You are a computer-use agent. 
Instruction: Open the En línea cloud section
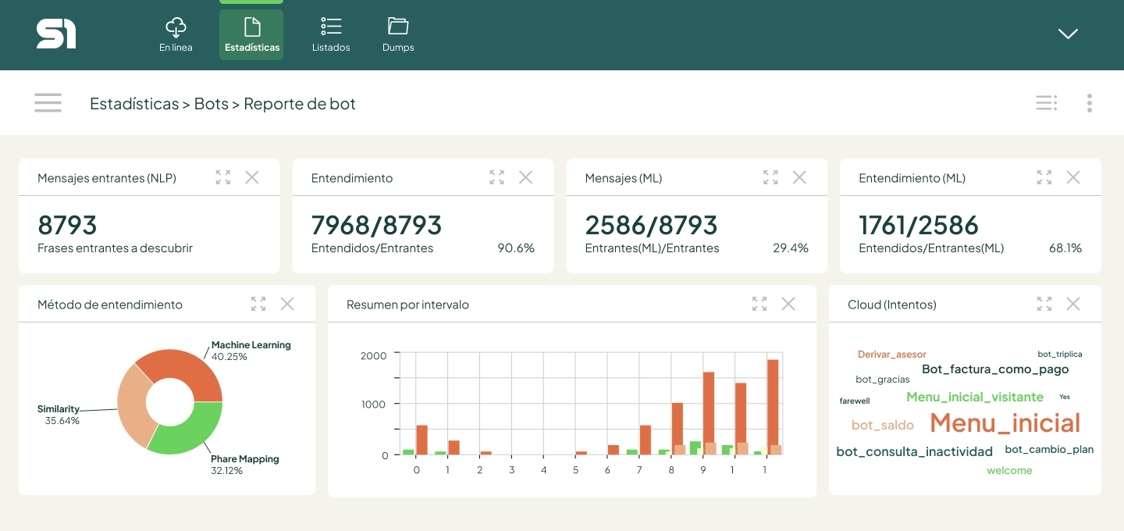(176, 35)
